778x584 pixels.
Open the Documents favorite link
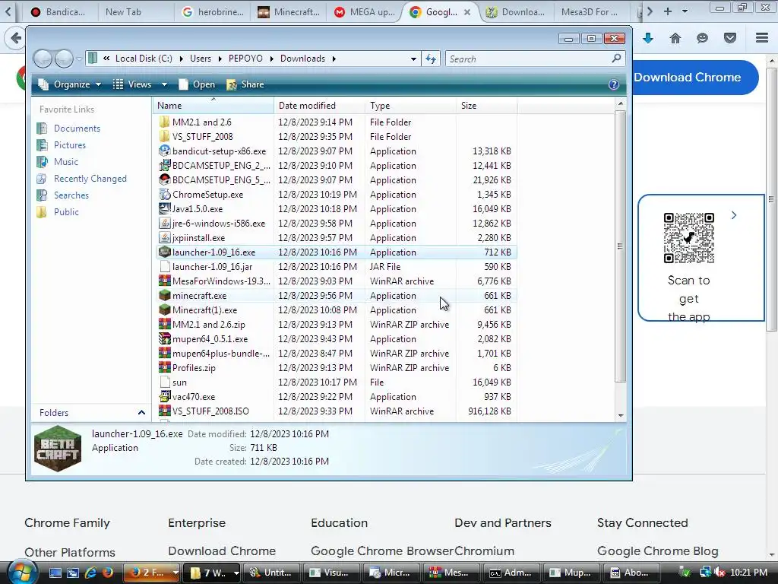pos(77,128)
